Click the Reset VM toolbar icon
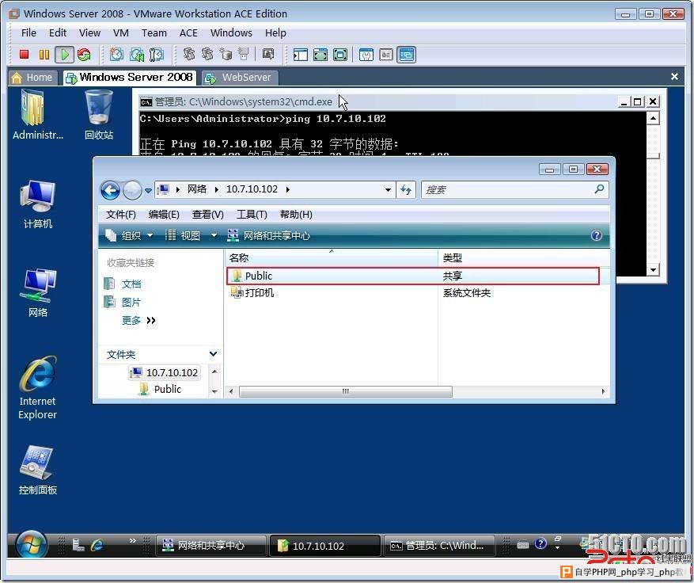The height and width of the screenshot is (583, 694). pos(84,55)
